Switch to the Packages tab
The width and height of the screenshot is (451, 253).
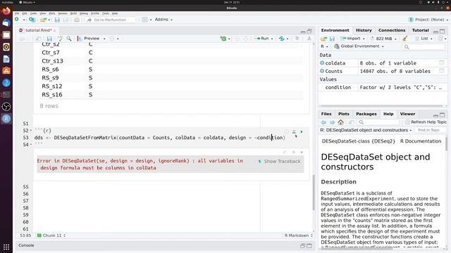pos(366,114)
